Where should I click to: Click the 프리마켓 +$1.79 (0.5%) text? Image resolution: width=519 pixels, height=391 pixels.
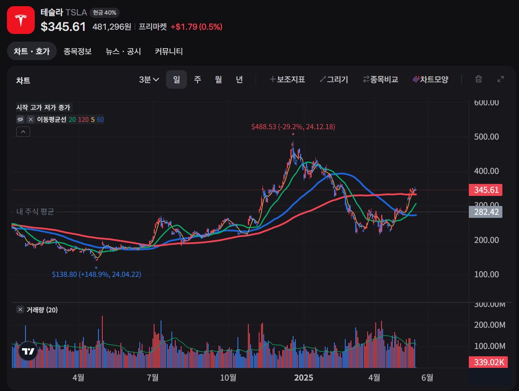tap(180, 27)
